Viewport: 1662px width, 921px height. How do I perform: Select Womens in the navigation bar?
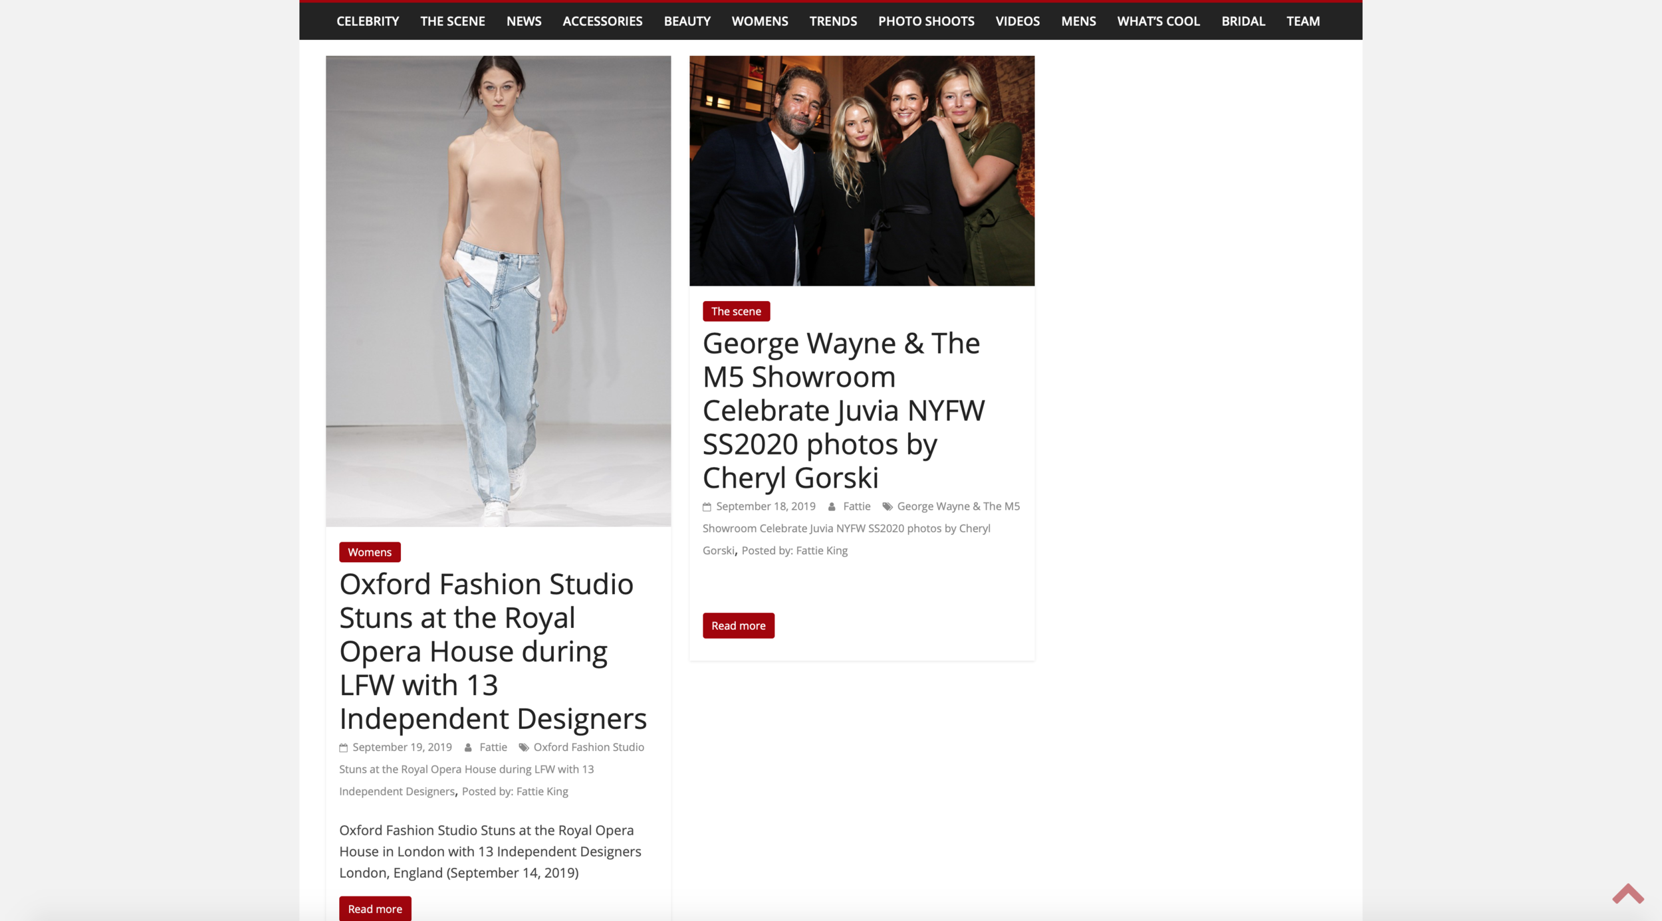tap(760, 21)
